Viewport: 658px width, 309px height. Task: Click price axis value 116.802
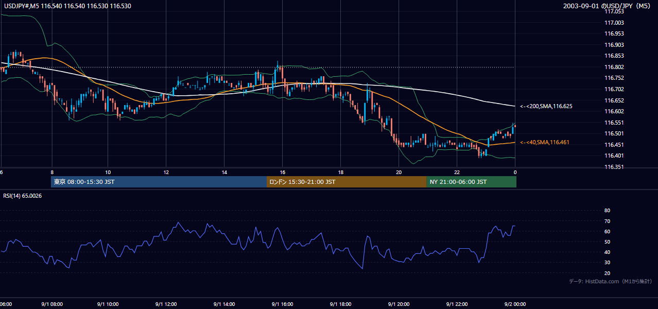[x=614, y=67]
